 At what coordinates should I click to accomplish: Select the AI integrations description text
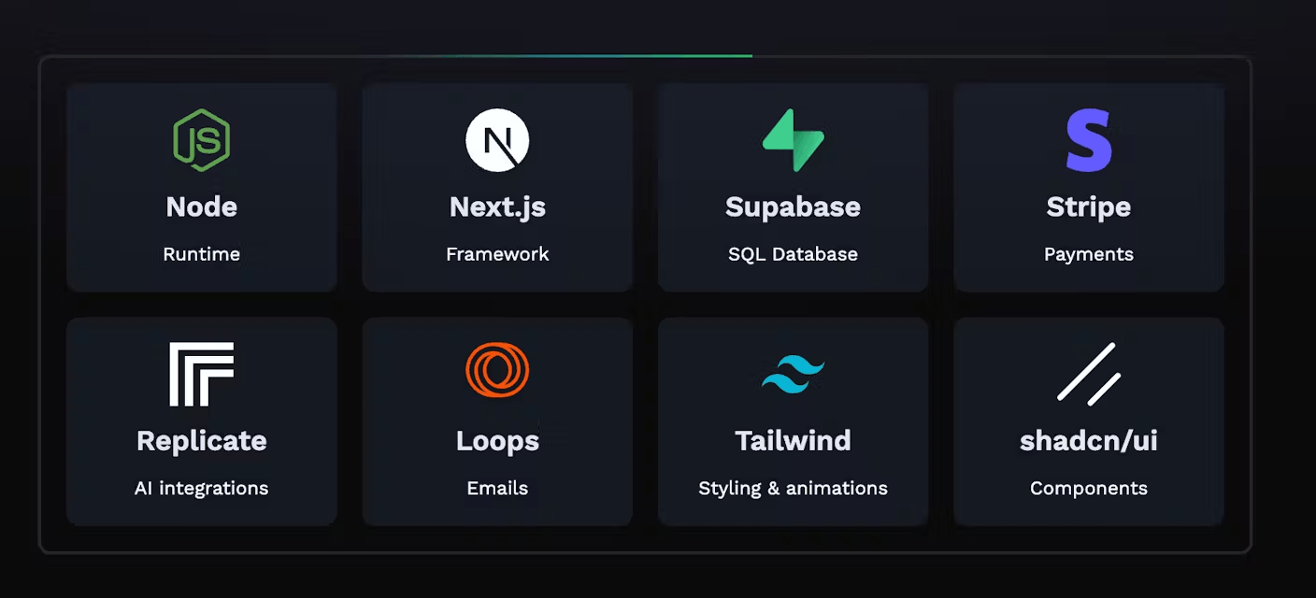[201, 488]
